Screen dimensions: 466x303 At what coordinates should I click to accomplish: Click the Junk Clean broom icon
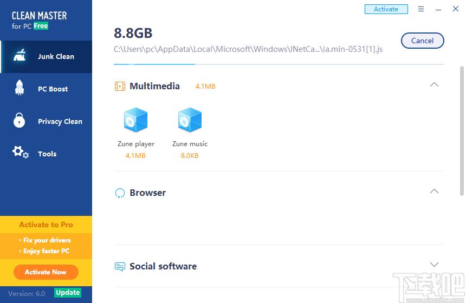click(20, 55)
